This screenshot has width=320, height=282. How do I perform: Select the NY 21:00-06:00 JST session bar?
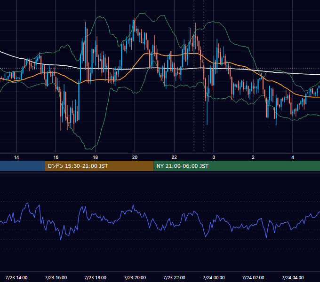237,166
